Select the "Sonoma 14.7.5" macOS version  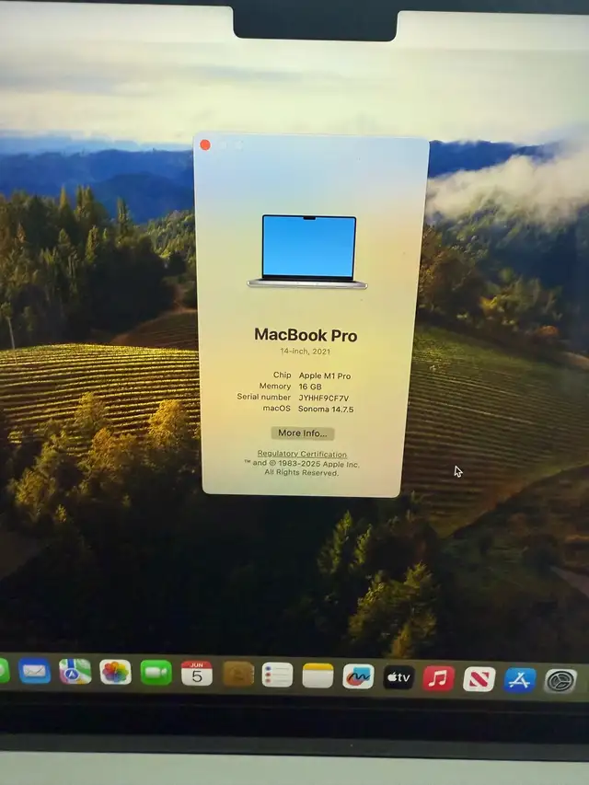326,409
